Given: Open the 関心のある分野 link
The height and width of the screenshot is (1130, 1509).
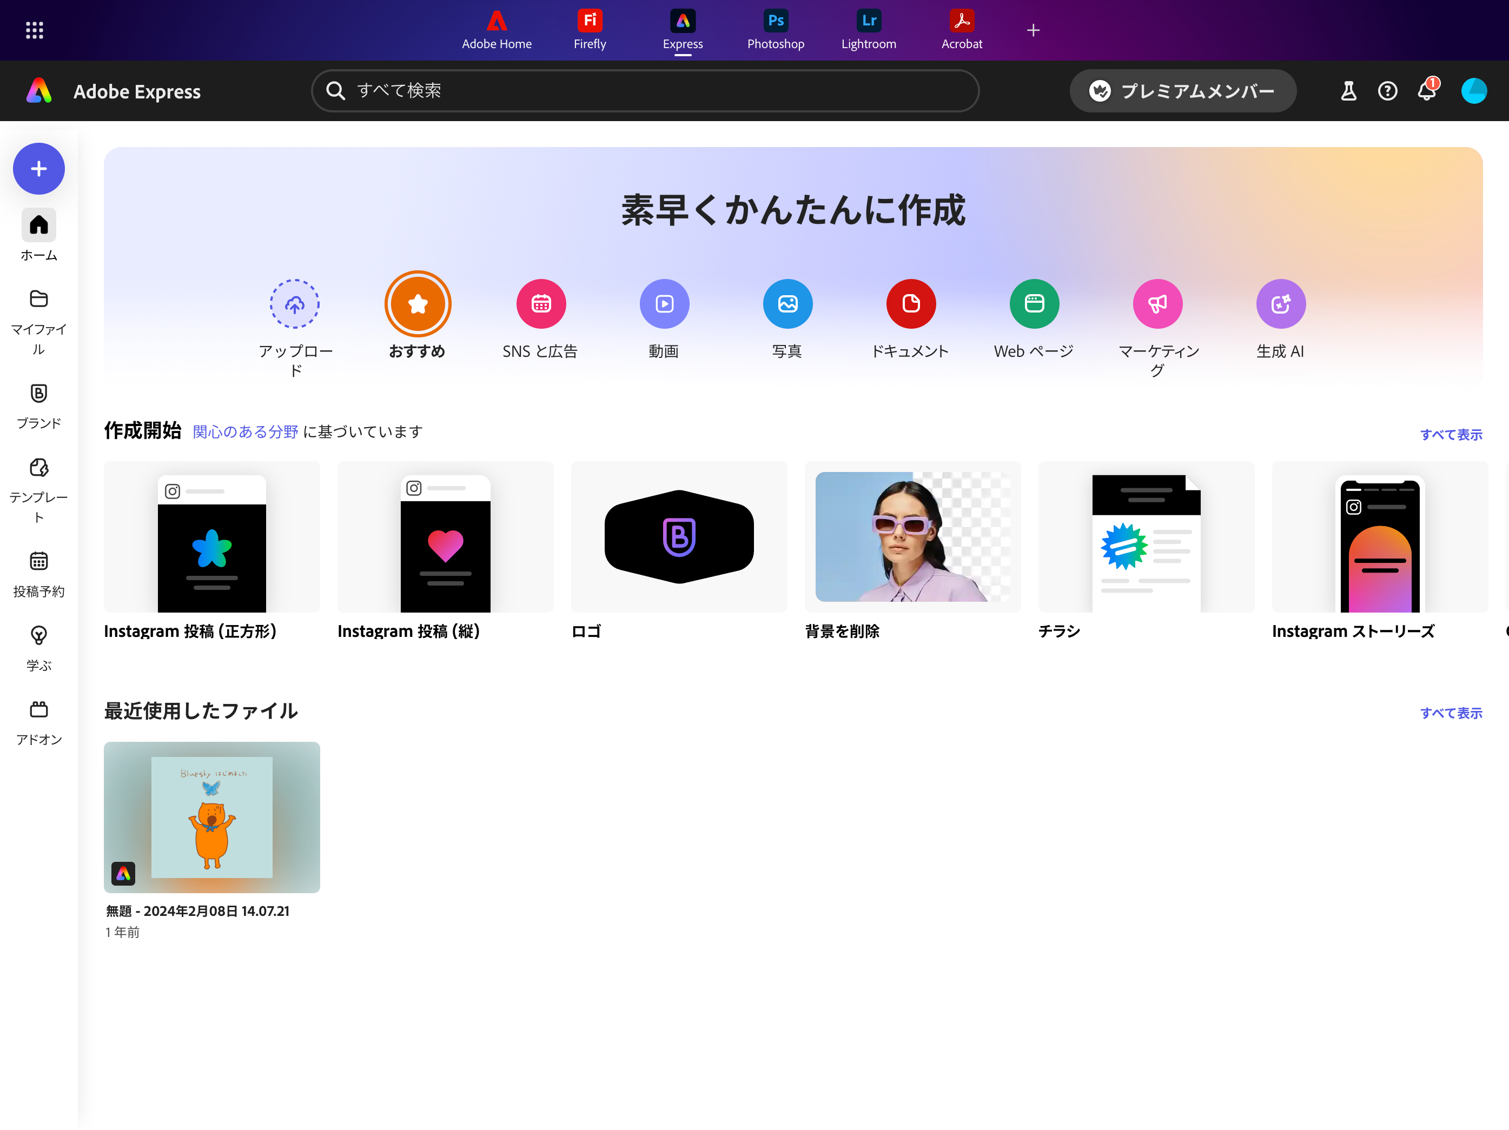Looking at the screenshot, I should point(245,431).
